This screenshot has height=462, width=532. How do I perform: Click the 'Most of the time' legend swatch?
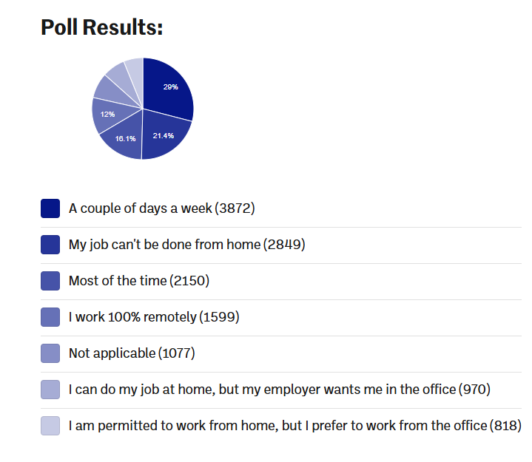point(50,281)
